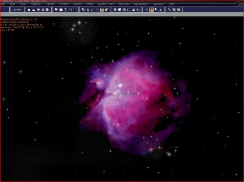
Task: Click the telescope icon in the last toolbar group
Action: [169, 10]
